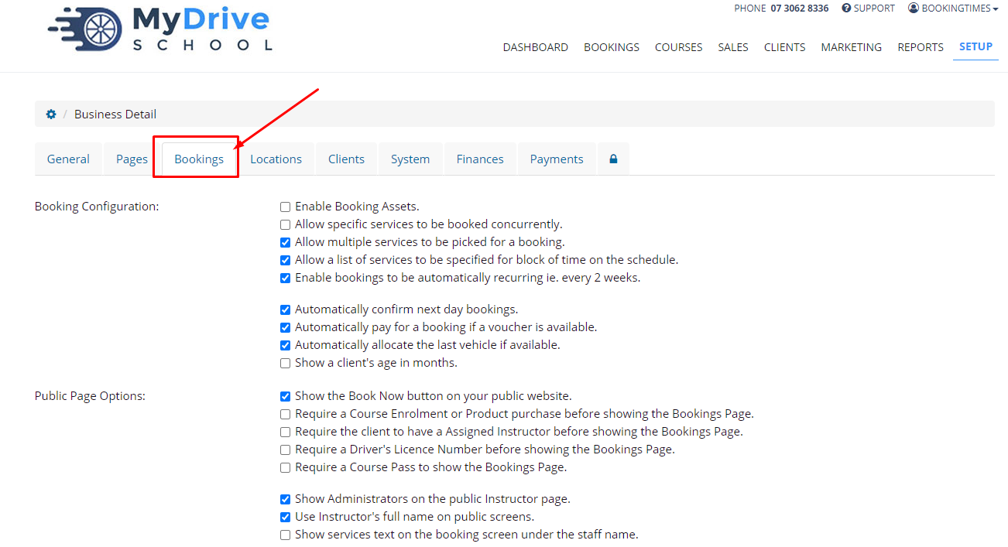The width and height of the screenshot is (1008, 547).
Task: Select SETUP in the top navigation
Action: (975, 46)
